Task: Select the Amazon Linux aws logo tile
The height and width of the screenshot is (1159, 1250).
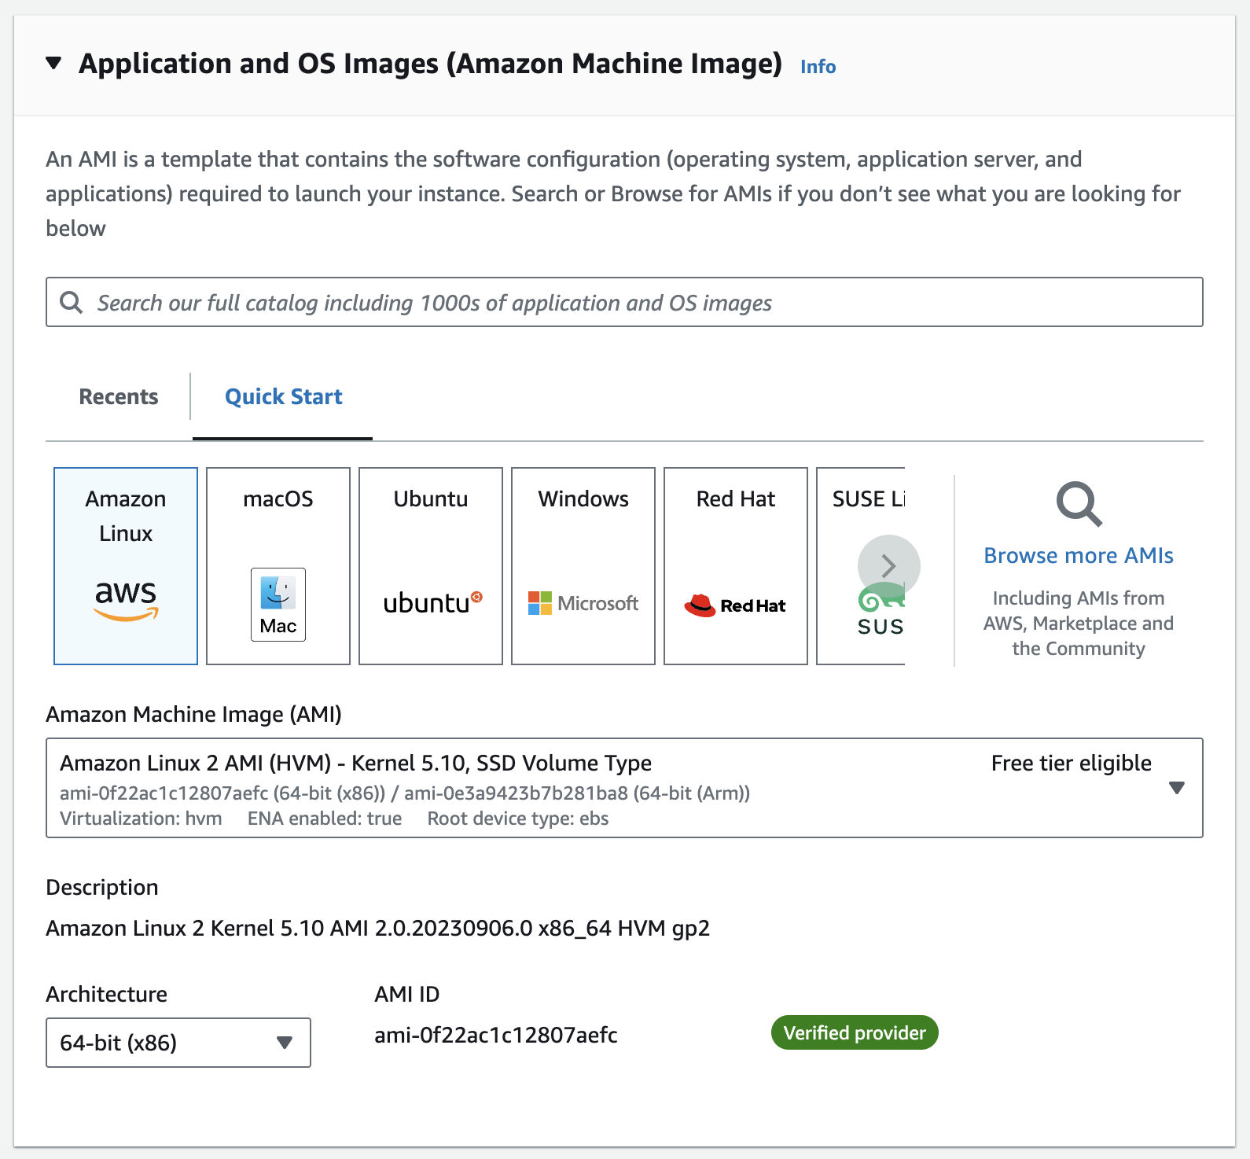Action: [126, 566]
